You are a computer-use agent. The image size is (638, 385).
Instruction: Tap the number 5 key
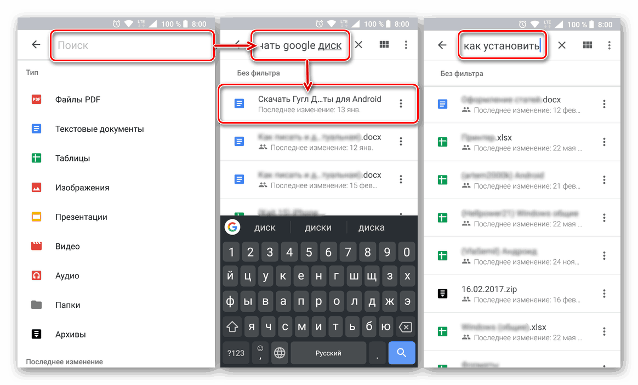pyautogui.click(x=309, y=252)
